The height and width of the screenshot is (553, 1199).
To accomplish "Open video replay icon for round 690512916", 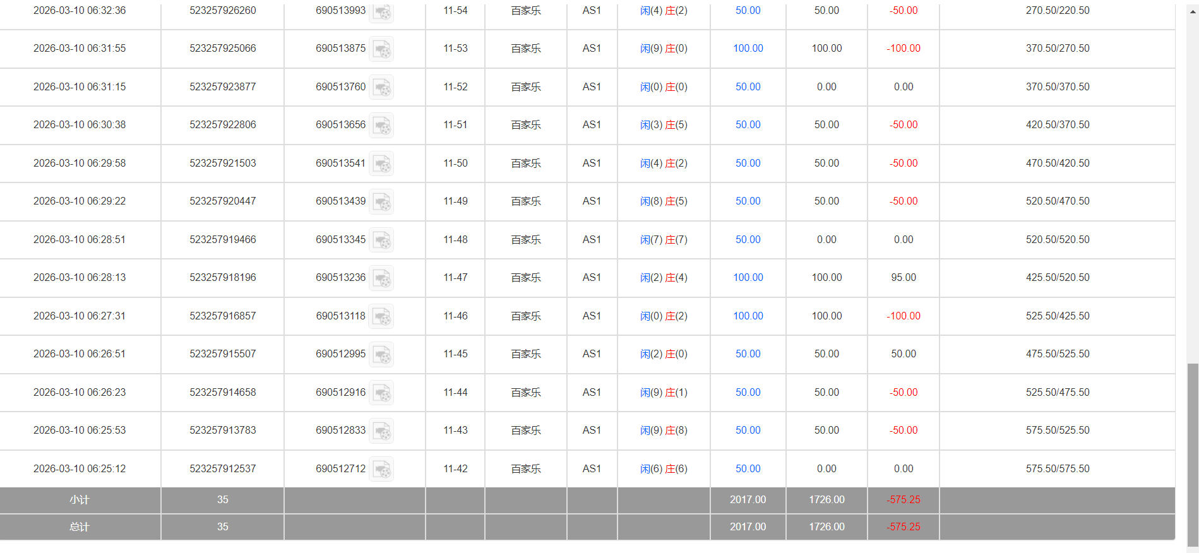I will pos(381,393).
